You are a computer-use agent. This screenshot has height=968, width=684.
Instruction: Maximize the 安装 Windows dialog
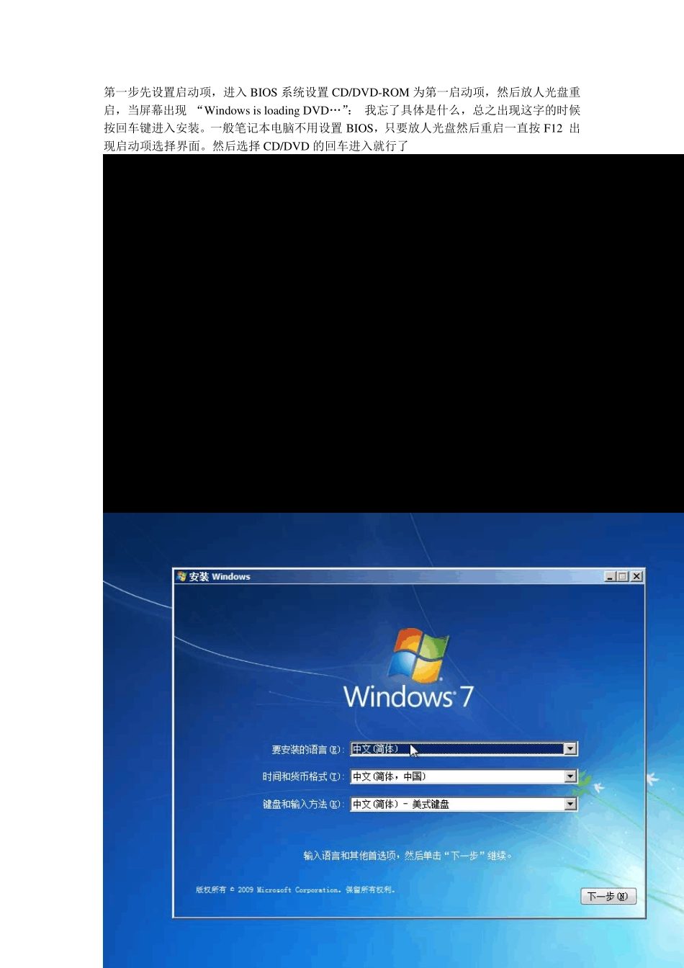pyautogui.click(x=624, y=576)
